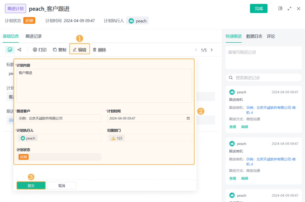Image resolution: width=305 pixels, height=202 pixels.
Task: Open the 计划执行人 member selector
Action: 59,138
